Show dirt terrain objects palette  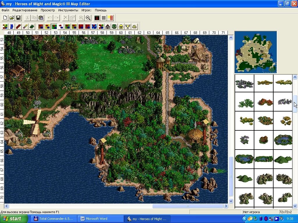[41, 26]
